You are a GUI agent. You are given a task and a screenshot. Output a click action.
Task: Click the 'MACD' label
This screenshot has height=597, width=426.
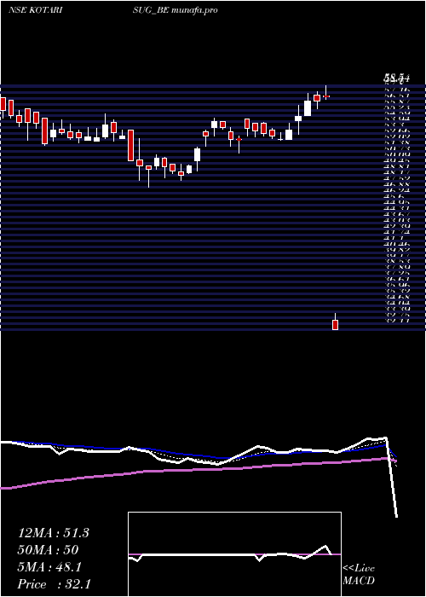[359, 581]
